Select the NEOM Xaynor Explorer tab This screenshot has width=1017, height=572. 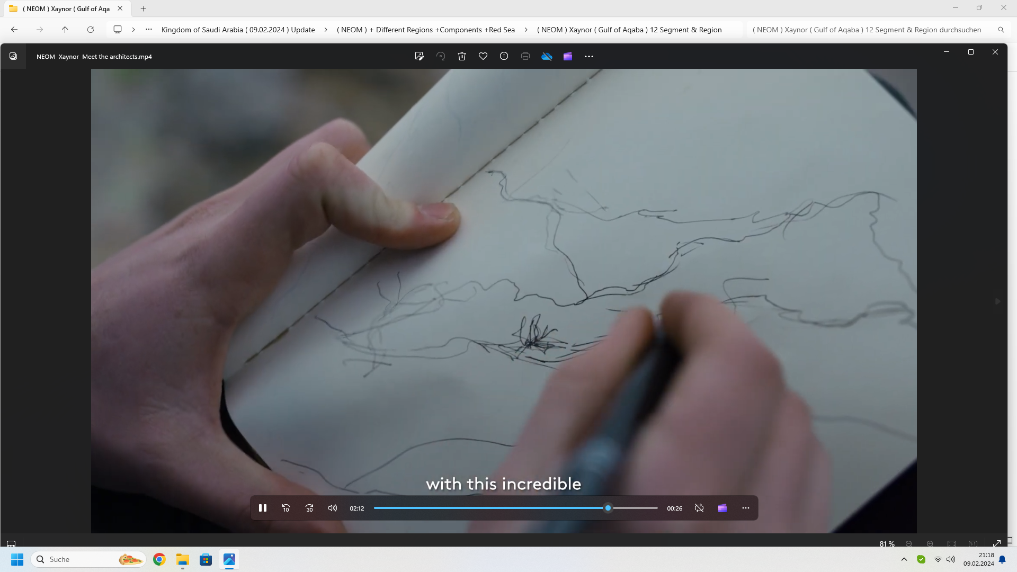pos(67,8)
